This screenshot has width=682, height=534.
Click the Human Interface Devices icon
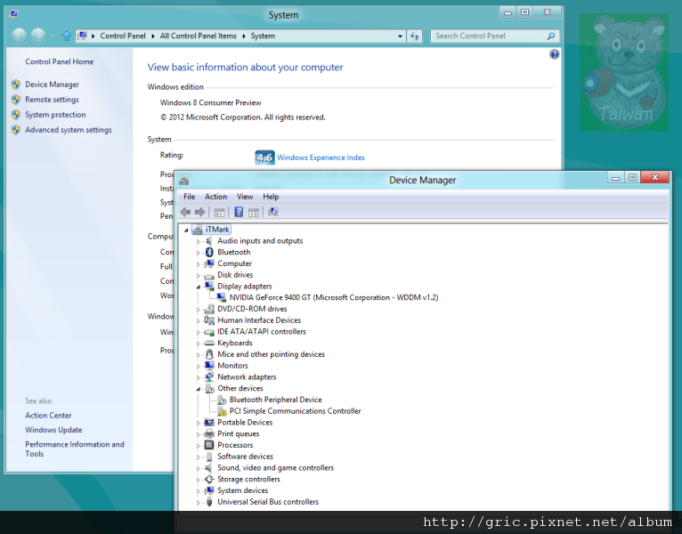click(209, 320)
